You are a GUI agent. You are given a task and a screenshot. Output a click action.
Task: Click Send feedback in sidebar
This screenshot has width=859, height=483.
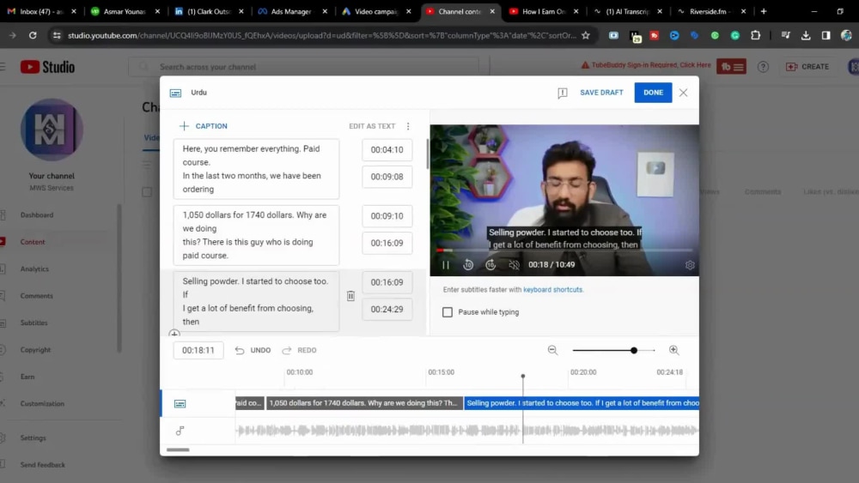pyautogui.click(x=43, y=465)
